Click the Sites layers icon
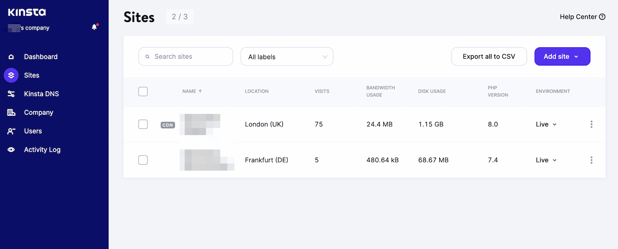The image size is (618, 249). 11,75
